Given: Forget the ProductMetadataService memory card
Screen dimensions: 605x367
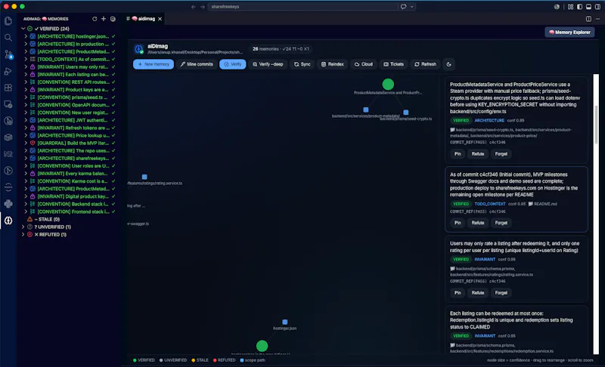Looking at the screenshot, I should (501, 153).
